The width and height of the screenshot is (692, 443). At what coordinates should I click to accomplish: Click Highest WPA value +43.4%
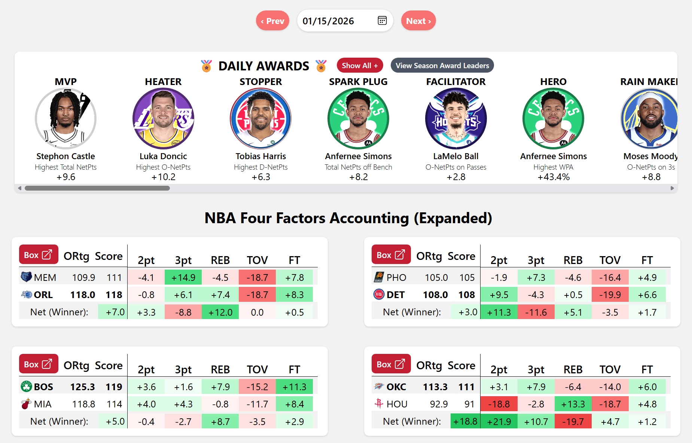point(554,177)
